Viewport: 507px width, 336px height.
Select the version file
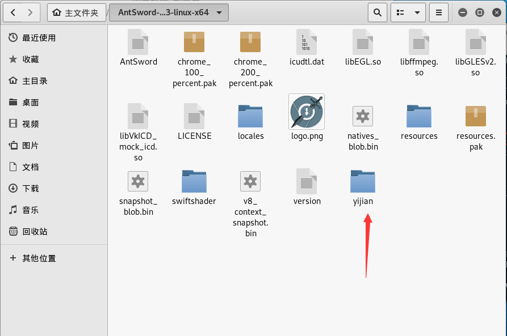pyautogui.click(x=307, y=187)
